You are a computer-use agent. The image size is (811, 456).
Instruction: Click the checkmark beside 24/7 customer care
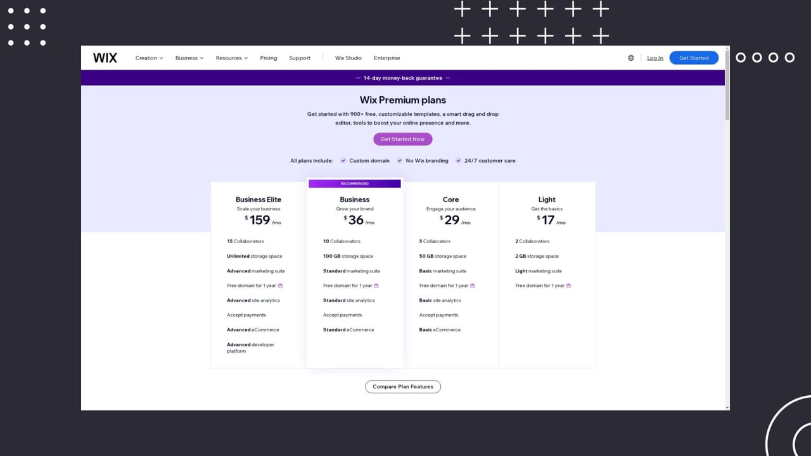tap(458, 160)
